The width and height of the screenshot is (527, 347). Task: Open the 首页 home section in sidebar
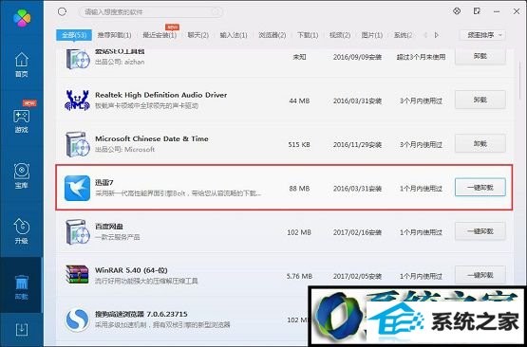[x=22, y=64]
